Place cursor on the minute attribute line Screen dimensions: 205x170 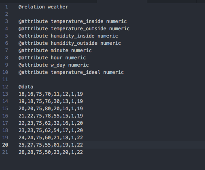coord(55,50)
